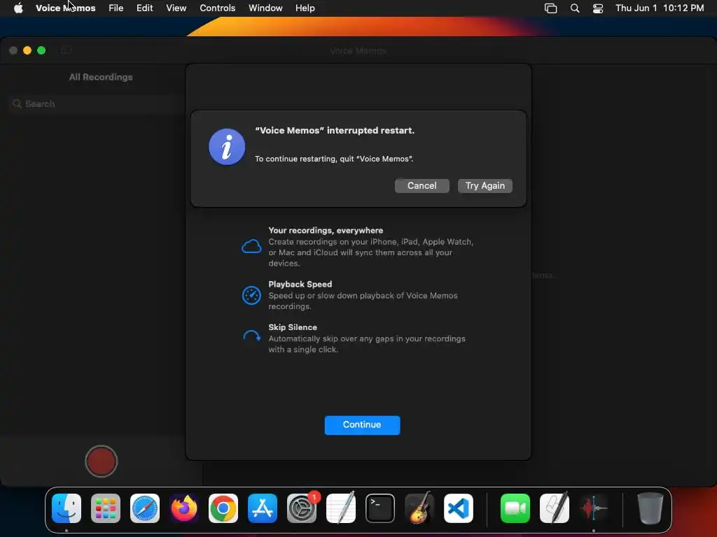717x537 pixels.
Task: Launch Google Chrome from the Dock
Action: pyautogui.click(x=223, y=508)
